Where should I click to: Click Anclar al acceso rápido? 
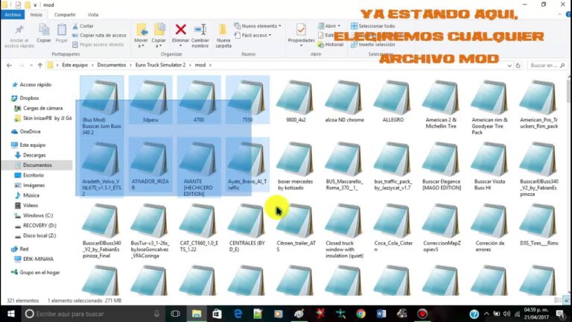19,36
